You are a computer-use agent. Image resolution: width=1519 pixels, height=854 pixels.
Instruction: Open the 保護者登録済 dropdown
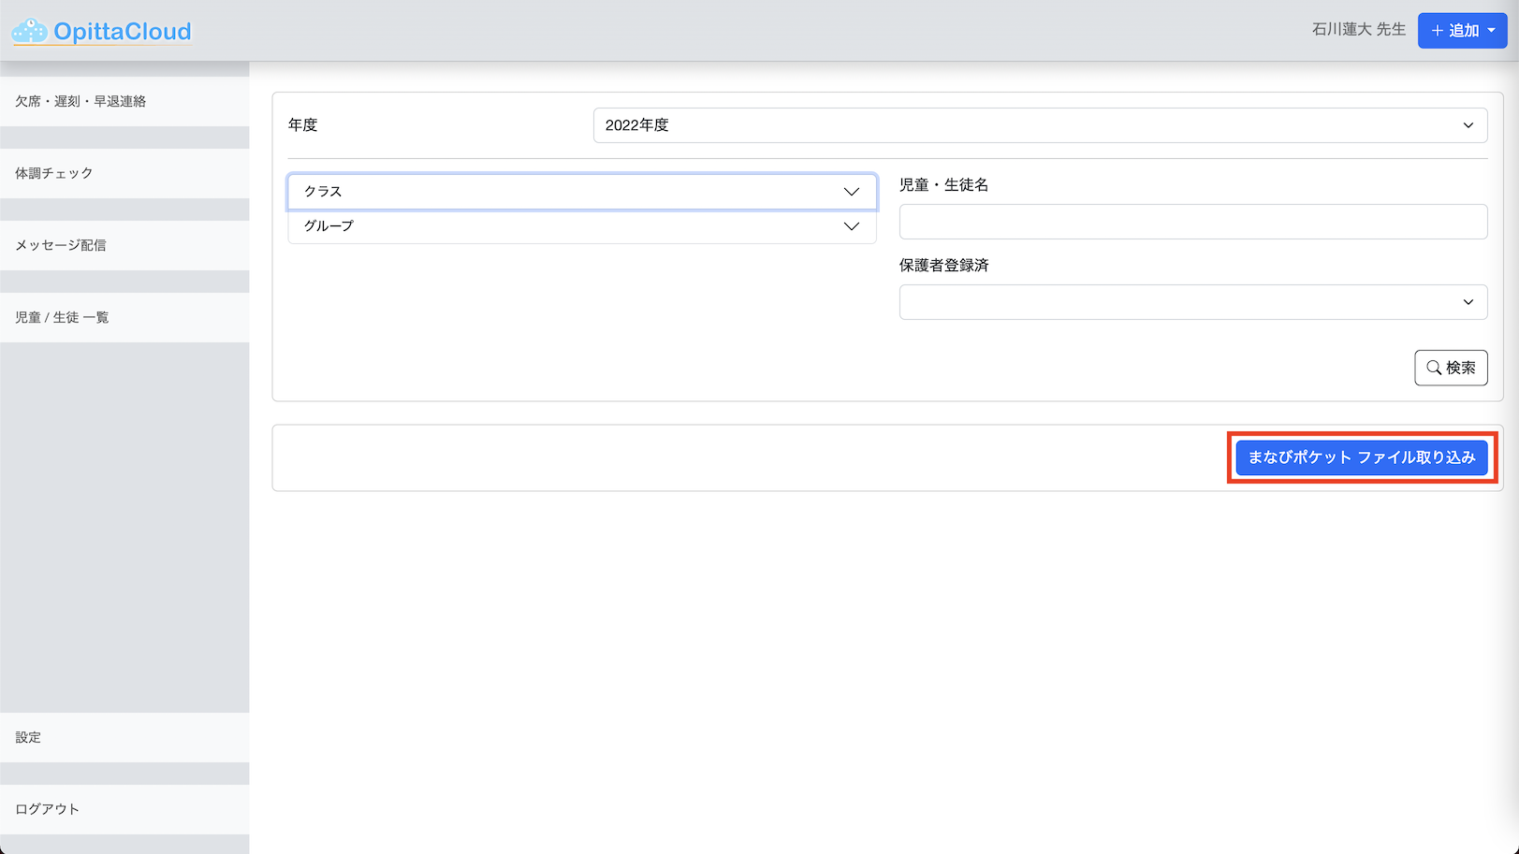(x=1193, y=302)
